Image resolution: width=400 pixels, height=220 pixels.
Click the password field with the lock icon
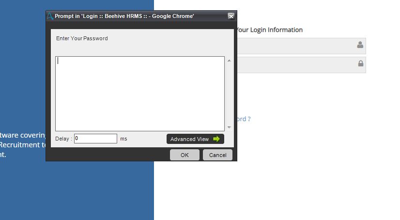click(302, 65)
